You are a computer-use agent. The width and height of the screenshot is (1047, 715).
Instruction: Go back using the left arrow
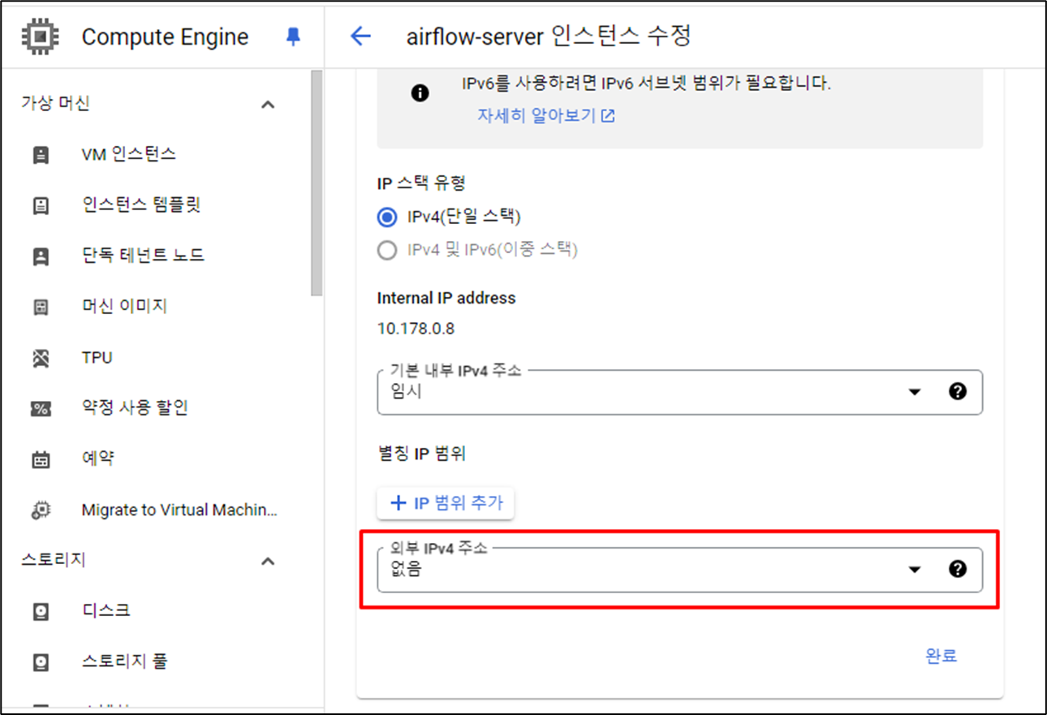360,37
